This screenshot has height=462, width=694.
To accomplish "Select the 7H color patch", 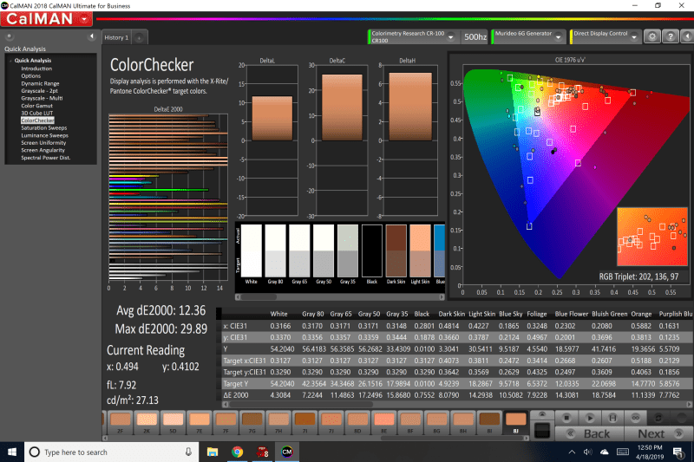I will [x=278, y=423].
